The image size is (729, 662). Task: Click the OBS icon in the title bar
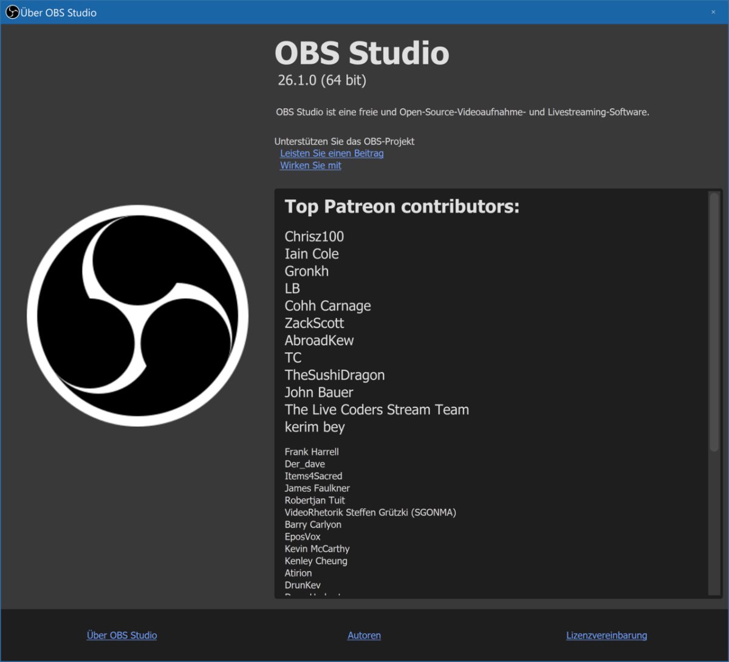12,12
